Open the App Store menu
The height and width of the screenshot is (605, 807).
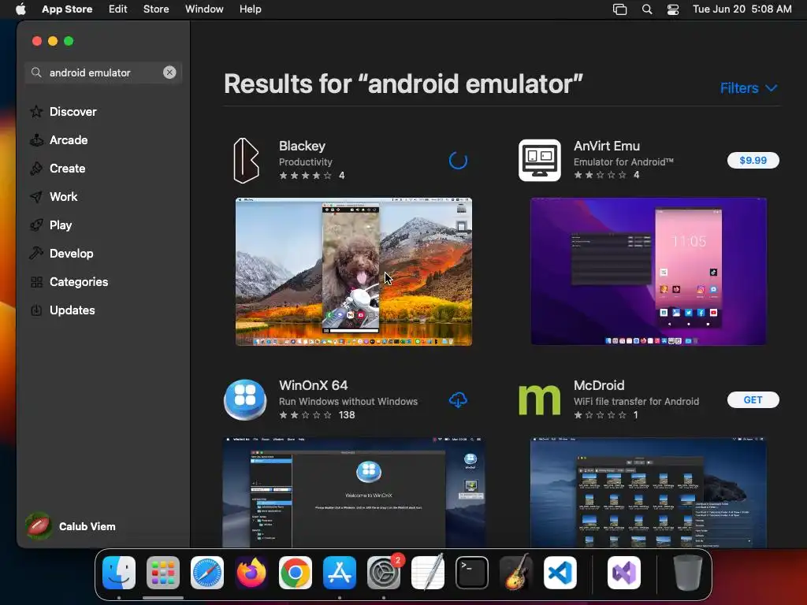pyautogui.click(x=67, y=9)
